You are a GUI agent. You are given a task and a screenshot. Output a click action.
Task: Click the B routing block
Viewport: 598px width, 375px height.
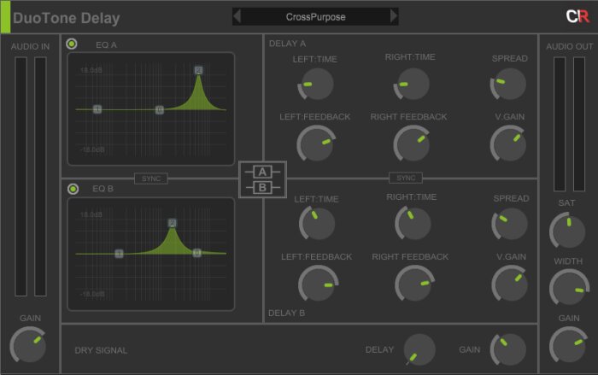[x=262, y=188]
